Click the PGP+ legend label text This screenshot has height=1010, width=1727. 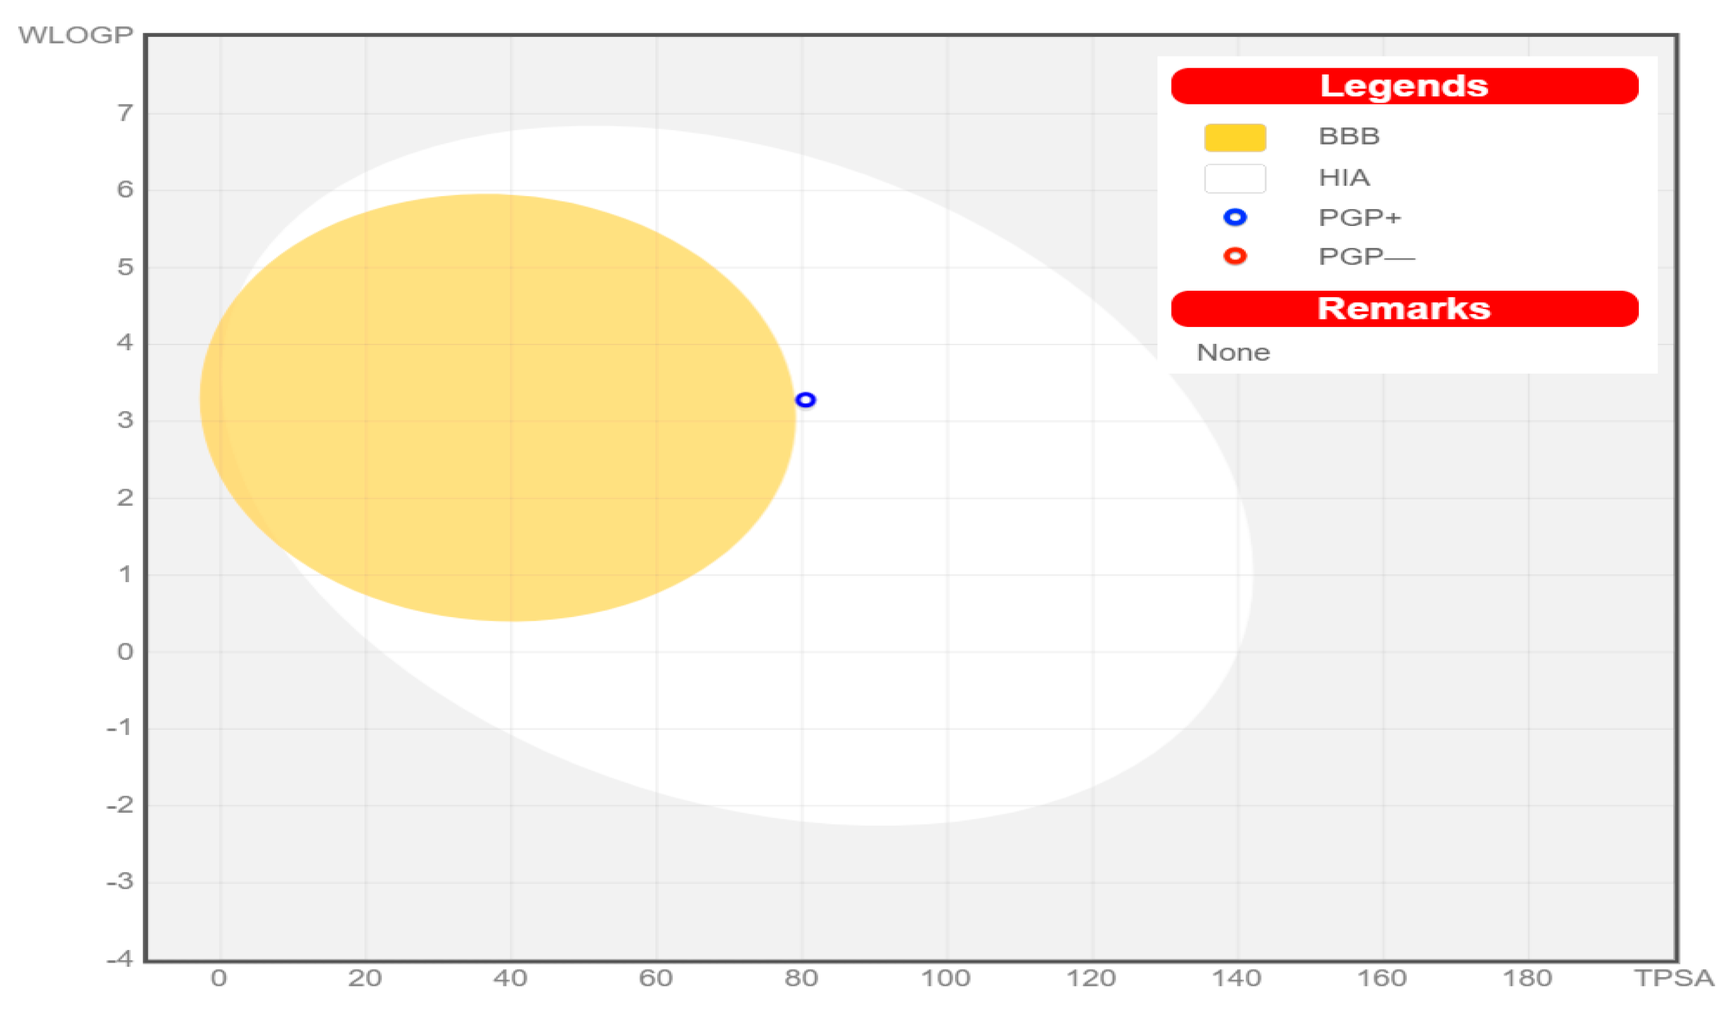pyautogui.click(x=1360, y=218)
